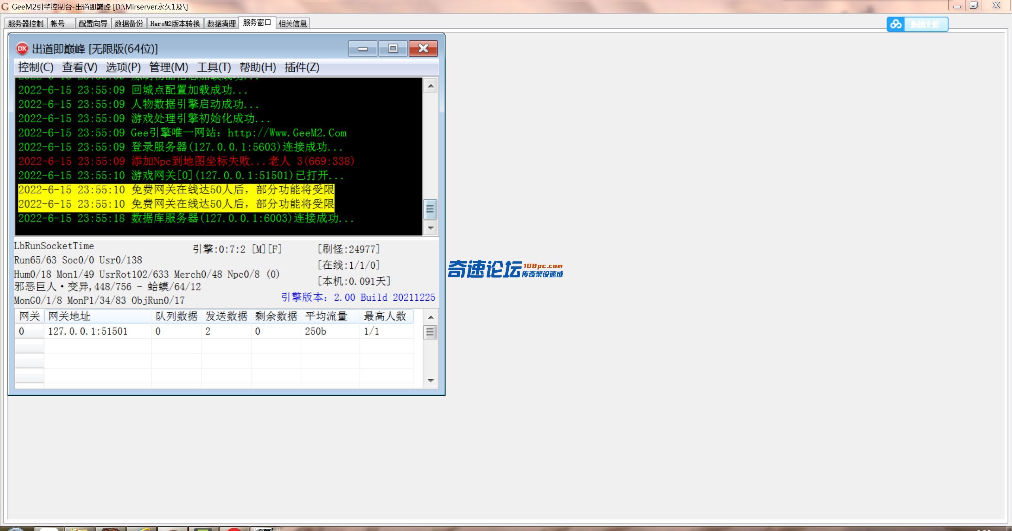Minimize the GeeM2引擎控制台 main window
The image size is (1012, 531).
(x=957, y=6)
